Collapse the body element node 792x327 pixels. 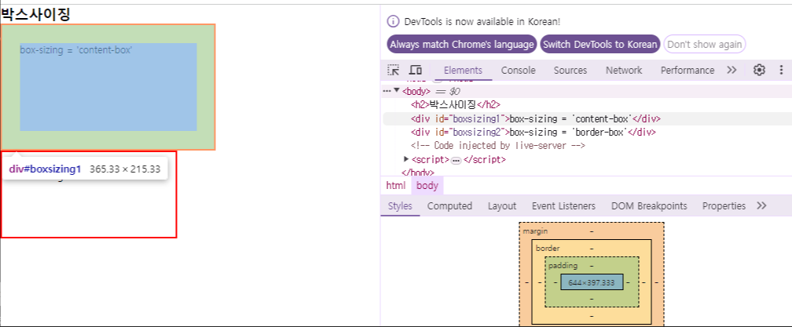tap(397, 91)
